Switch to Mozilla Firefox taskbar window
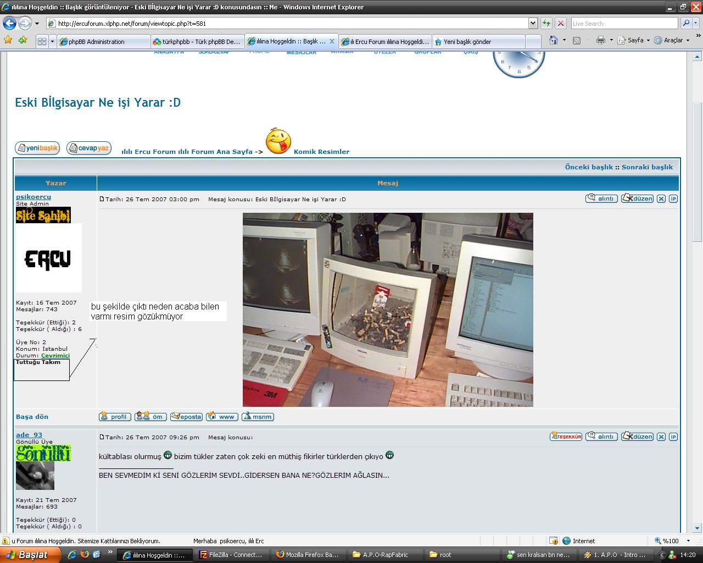The image size is (703, 563). coord(307,555)
